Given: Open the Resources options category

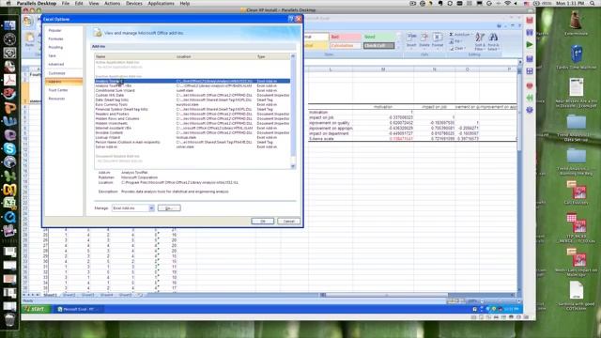Looking at the screenshot, I should (x=56, y=99).
